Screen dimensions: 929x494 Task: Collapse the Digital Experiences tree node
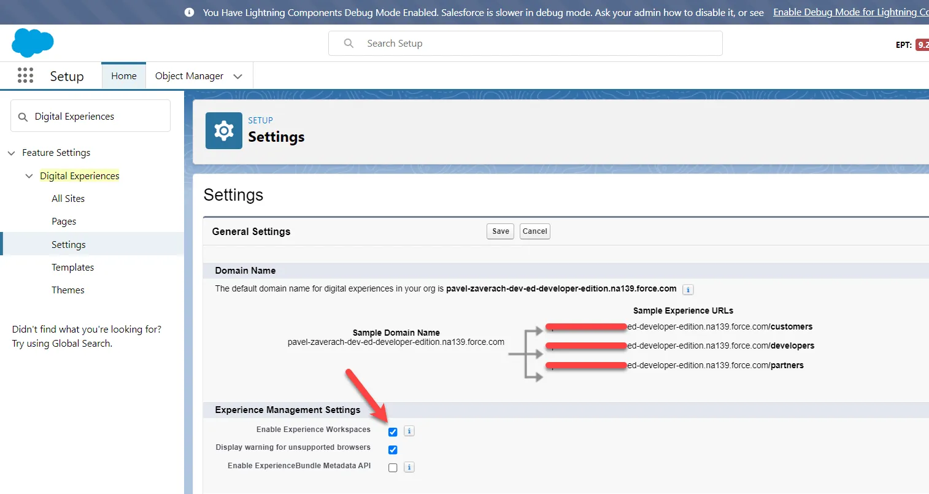pyautogui.click(x=29, y=176)
